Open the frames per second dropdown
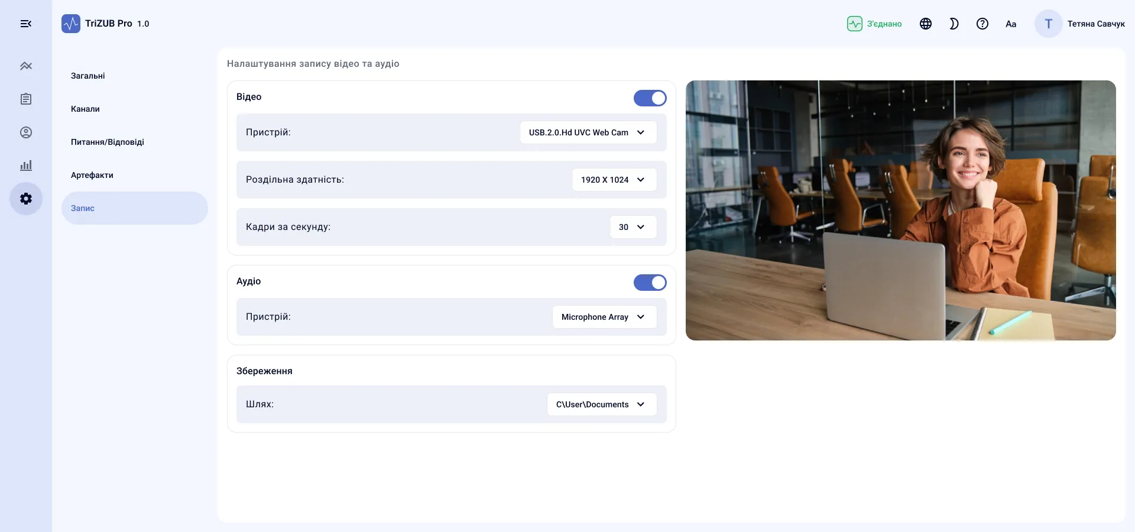 [x=633, y=227]
